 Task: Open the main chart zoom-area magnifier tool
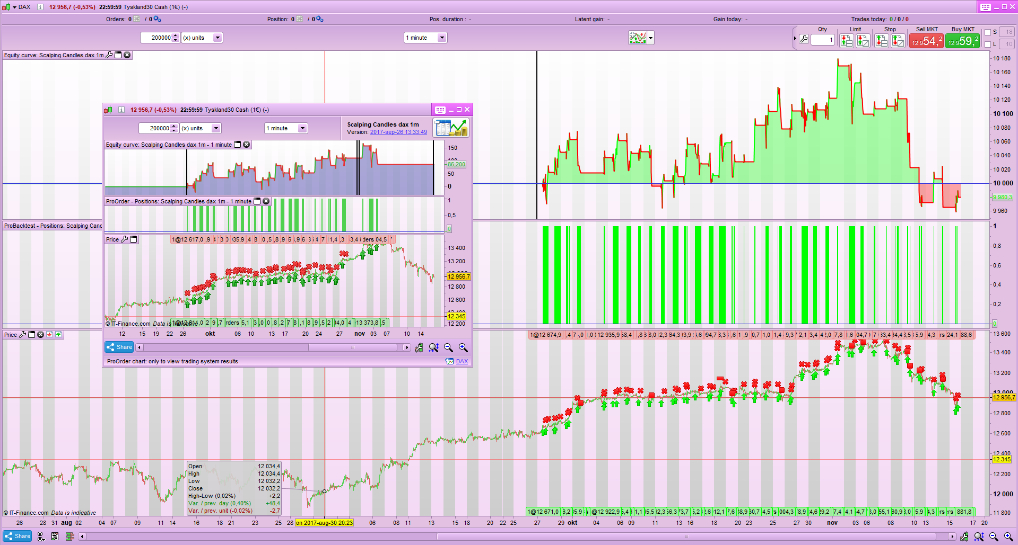coord(979,537)
